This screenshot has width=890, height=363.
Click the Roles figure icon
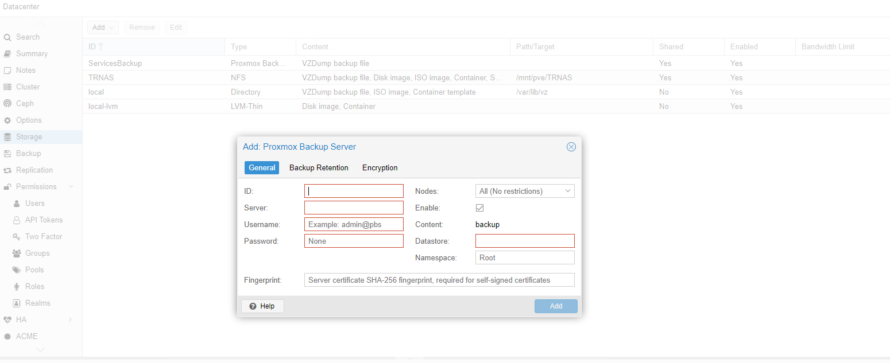coord(17,287)
